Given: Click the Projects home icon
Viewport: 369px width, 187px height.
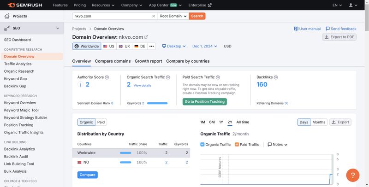Looking at the screenshot, I should tap(7, 16).
